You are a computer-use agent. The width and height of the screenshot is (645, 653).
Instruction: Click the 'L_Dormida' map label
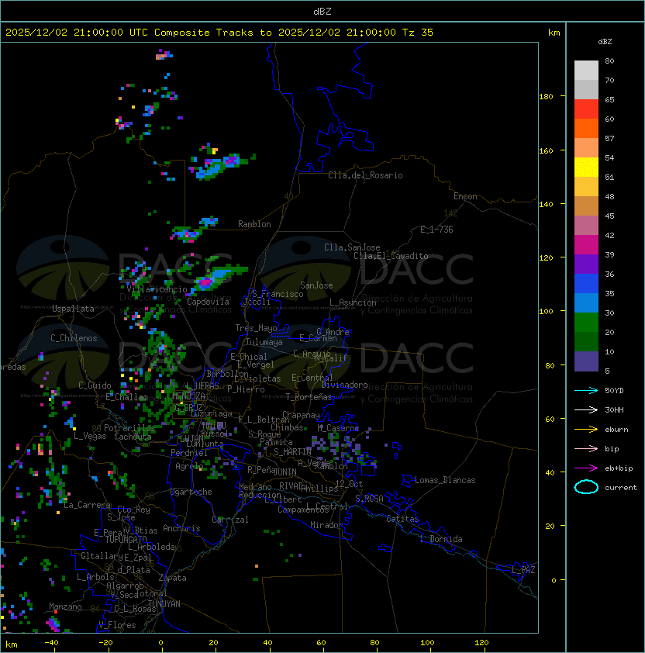tap(441, 539)
